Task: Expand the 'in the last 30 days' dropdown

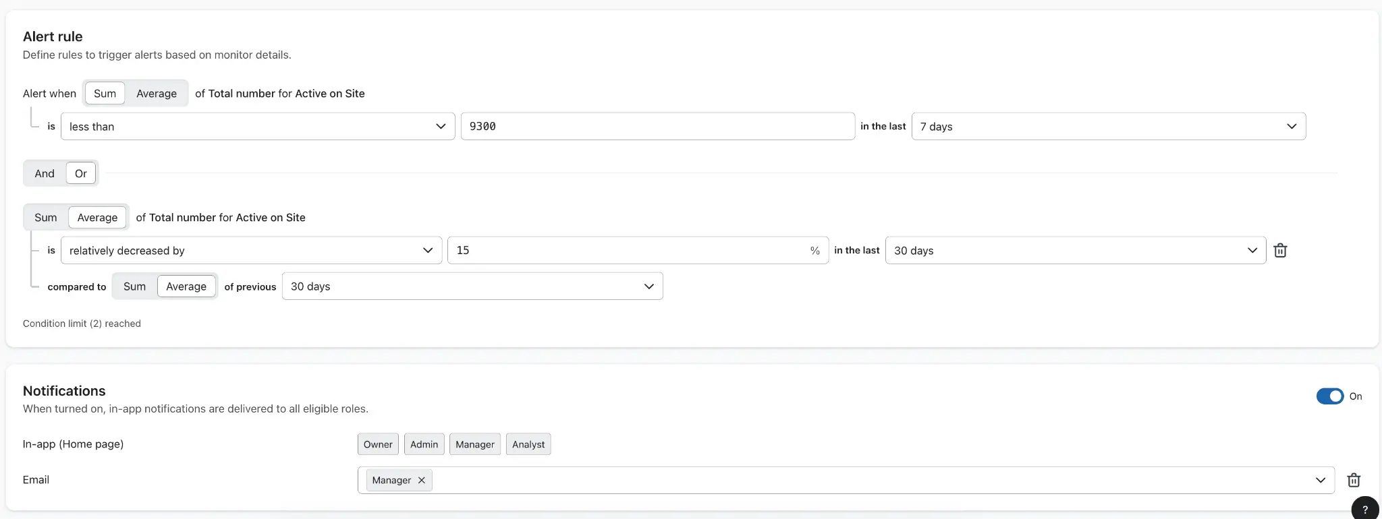Action: 1075,251
